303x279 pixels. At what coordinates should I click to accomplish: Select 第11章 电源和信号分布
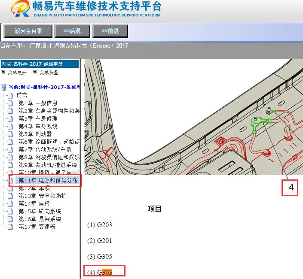48,180
